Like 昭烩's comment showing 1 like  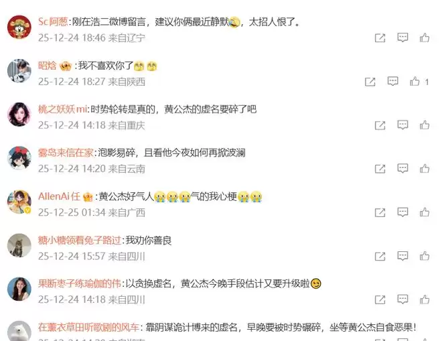click(415, 82)
